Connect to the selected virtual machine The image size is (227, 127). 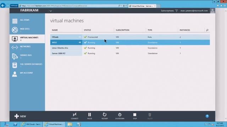click(74, 116)
